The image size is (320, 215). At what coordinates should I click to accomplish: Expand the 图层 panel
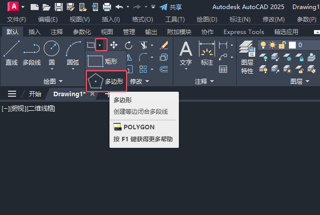(x=300, y=81)
